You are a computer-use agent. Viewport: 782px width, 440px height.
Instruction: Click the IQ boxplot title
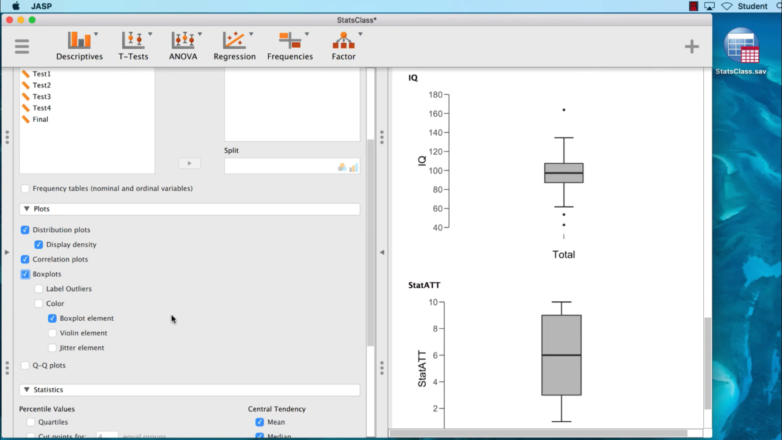click(x=413, y=78)
